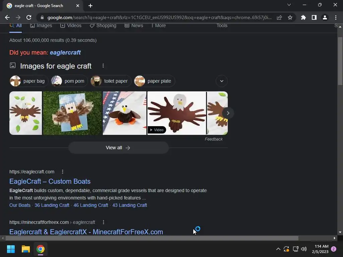
Task: Bookmark this tab with star icon
Action: 290,17
